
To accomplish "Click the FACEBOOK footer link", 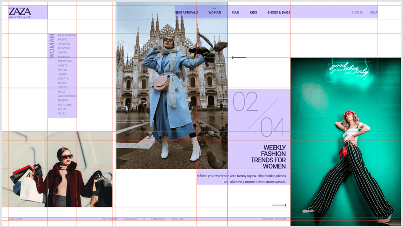I will pos(130,219).
